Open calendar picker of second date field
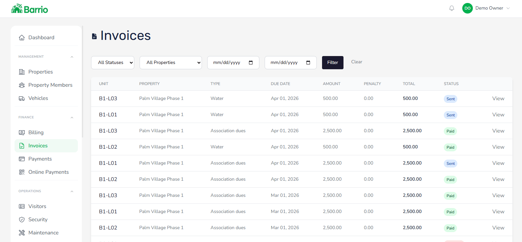Screen dimensions: 522x242 click(308, 63)
